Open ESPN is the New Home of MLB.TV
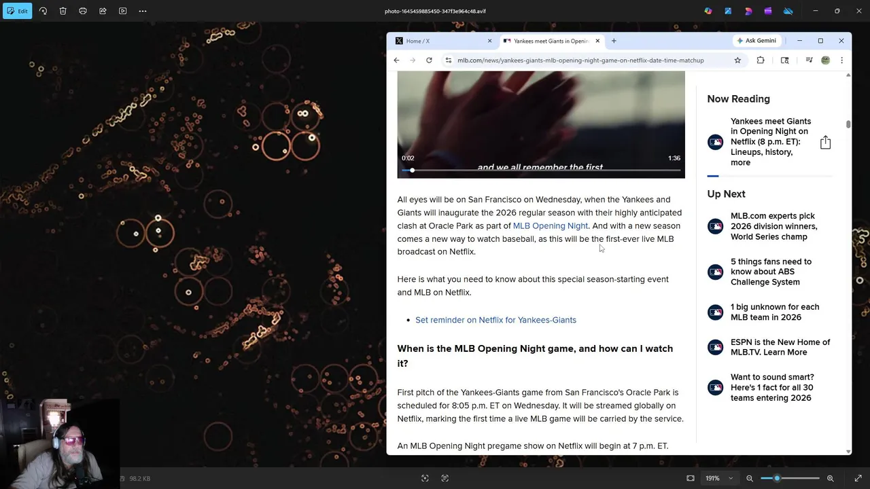Image resolution: width=870 pixels, height=489 pixels. (x=780, y=347)
